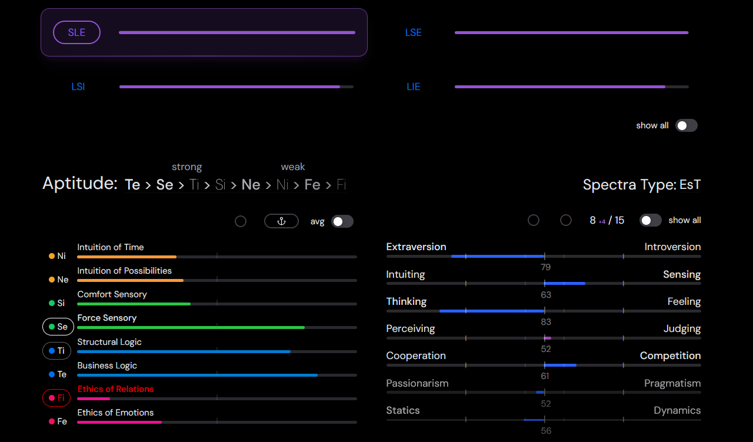Toggle show all beside 8 / 15
The width and height of the screenshot is (753, 442).
tap(651, 220)
